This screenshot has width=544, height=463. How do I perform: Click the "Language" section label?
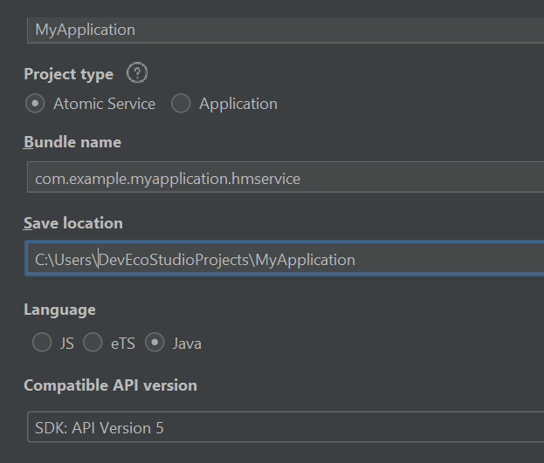[x=59, y=310]
